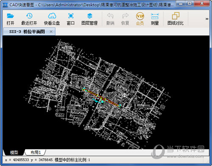Open 图层管理 layer manager

(89, 19)
